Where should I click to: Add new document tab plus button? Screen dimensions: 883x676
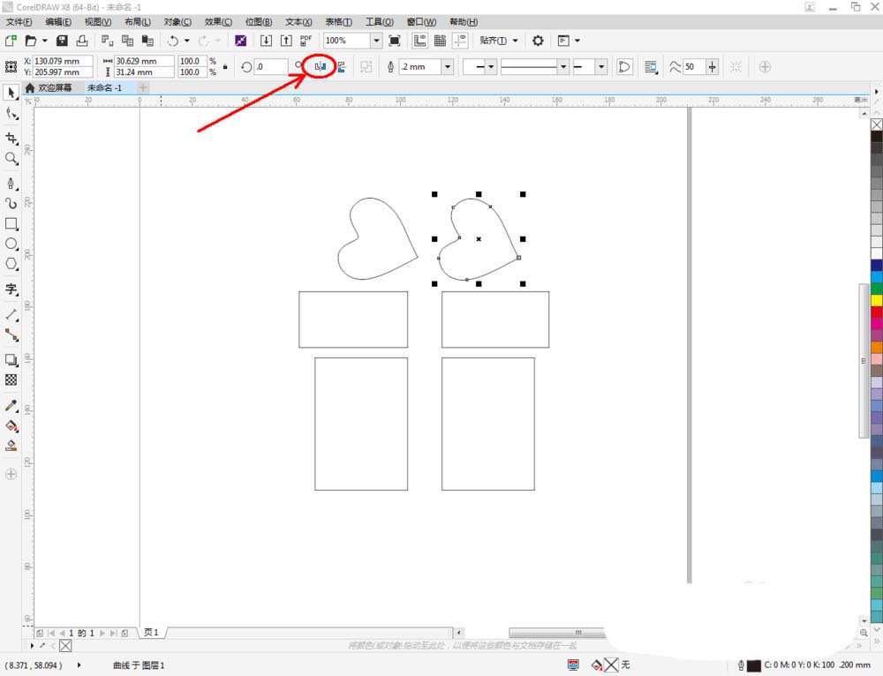[x=143, y=87]
